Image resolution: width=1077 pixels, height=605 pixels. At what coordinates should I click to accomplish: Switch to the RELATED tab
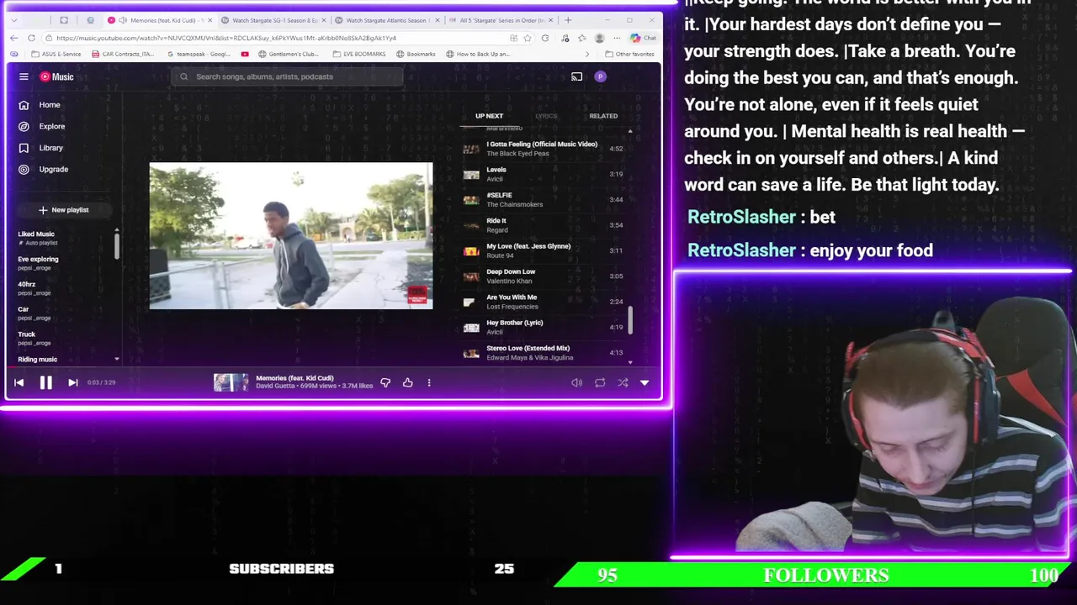coord(603,116)
